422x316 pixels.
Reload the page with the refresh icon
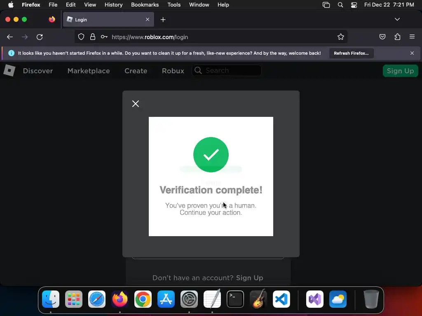click(40, 37)
